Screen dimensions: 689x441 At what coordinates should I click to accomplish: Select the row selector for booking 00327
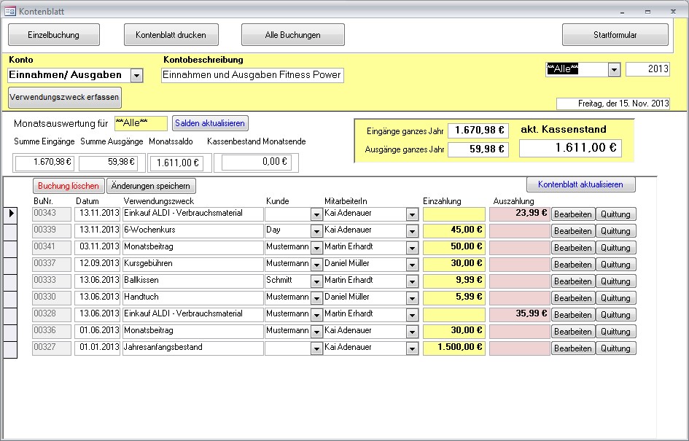[11, 348]
